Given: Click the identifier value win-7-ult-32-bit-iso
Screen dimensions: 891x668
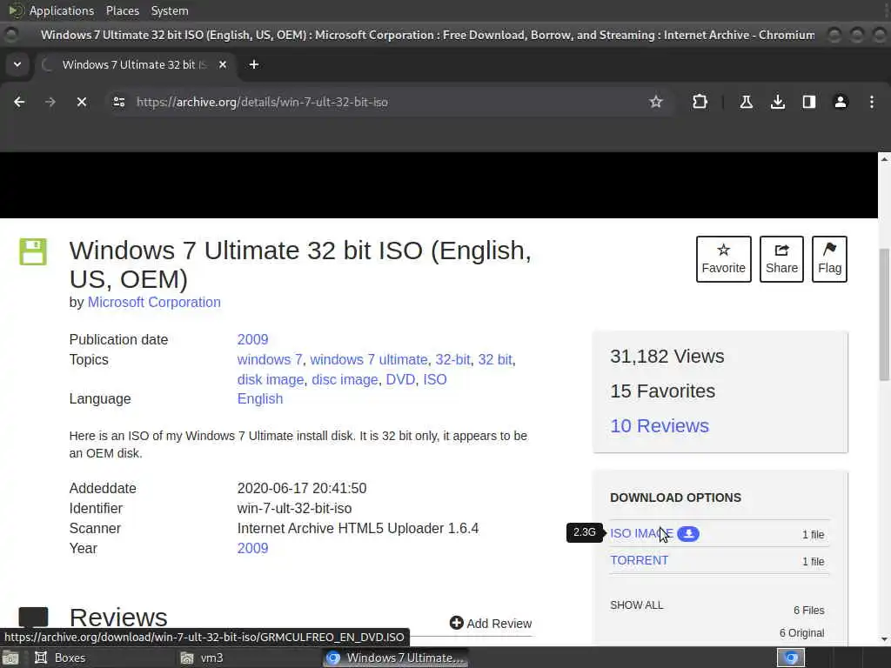Looking at the screenshot, I should click(x=294, y=508).
